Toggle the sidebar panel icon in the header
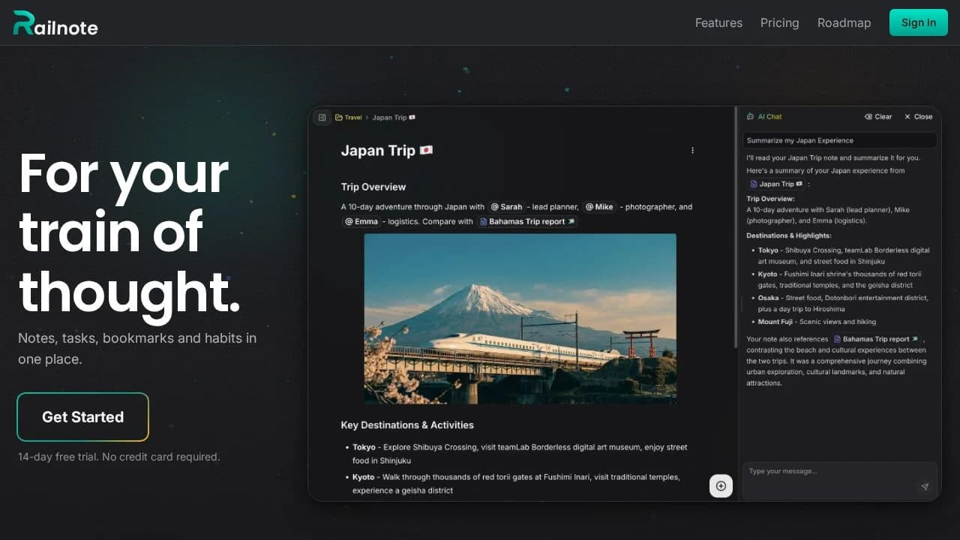Viewport: 960px width, 540px height. coord(322,117)
